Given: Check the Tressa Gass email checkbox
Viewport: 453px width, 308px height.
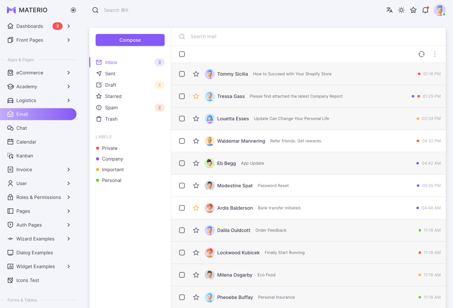Looking at the screenshot, I should [x=182, y=96].
